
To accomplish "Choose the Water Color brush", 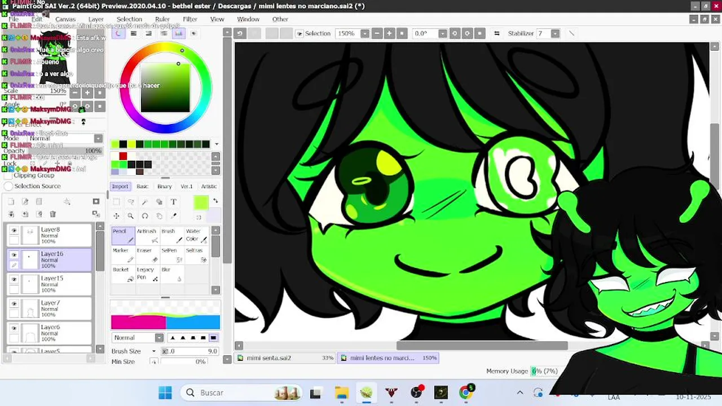I will pos(196,235).
